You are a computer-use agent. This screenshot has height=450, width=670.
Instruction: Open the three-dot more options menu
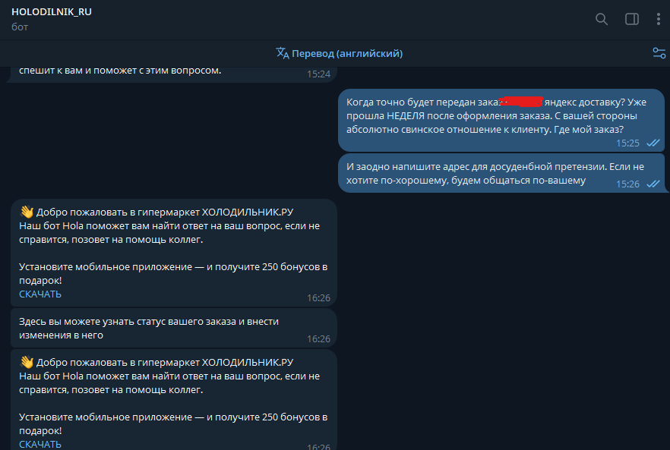pos(659,19)
